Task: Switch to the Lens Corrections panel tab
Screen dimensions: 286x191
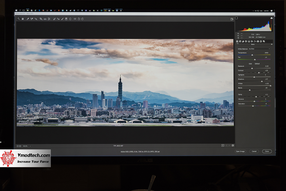Action: (x=252, y=41)
